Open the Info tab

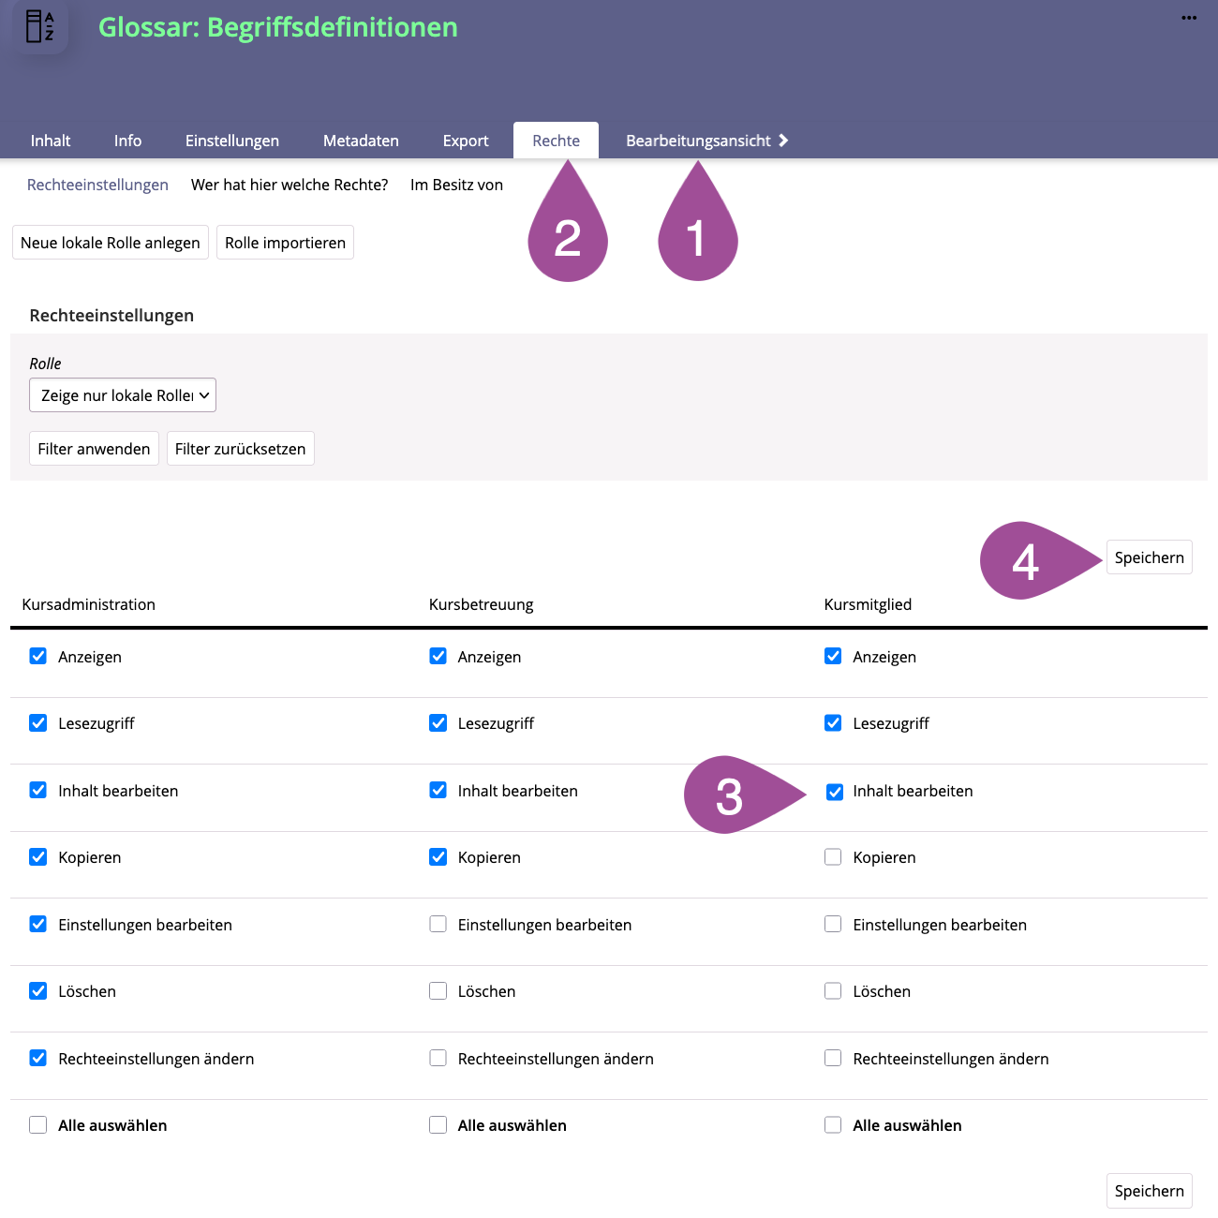(127, 141)
